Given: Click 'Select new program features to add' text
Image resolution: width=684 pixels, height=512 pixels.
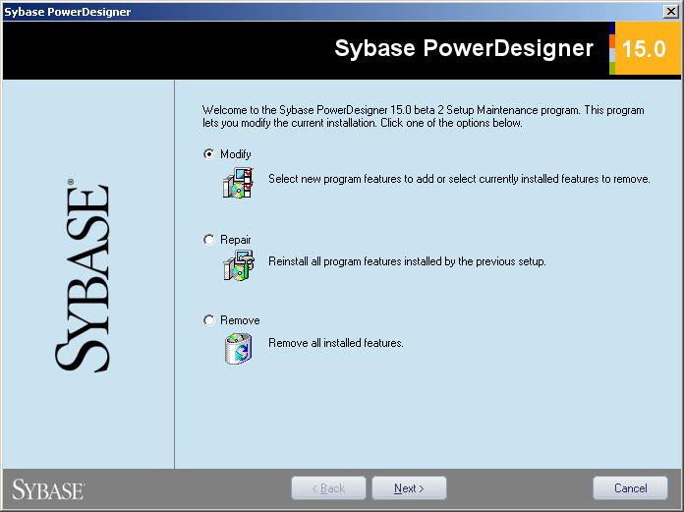Looking at the screenshot, I should coord(459,179).
